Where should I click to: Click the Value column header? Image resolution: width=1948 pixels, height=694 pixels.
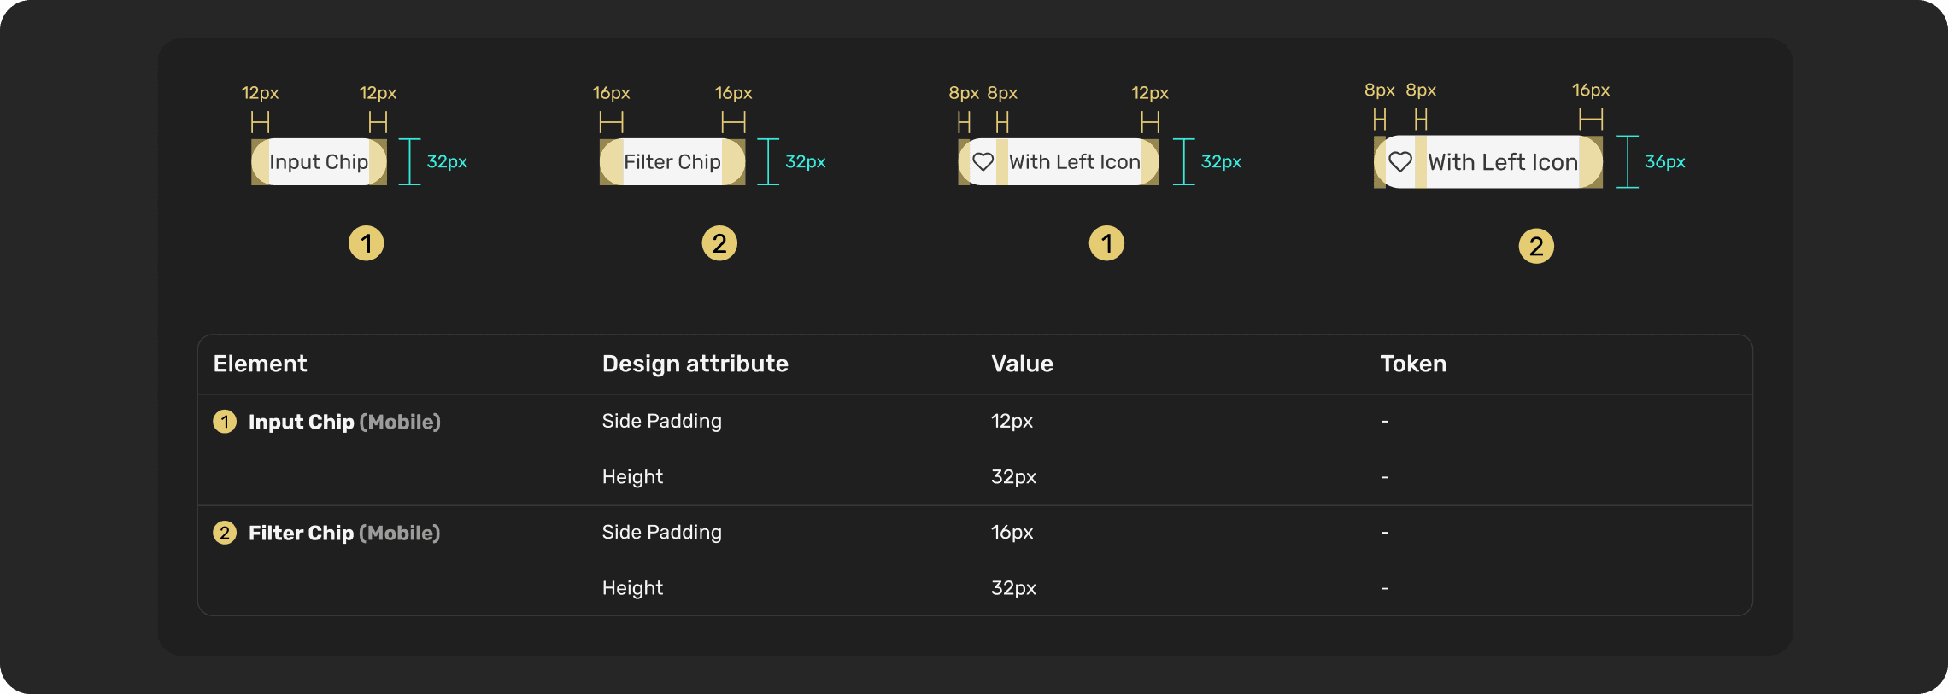(1022, 364)
